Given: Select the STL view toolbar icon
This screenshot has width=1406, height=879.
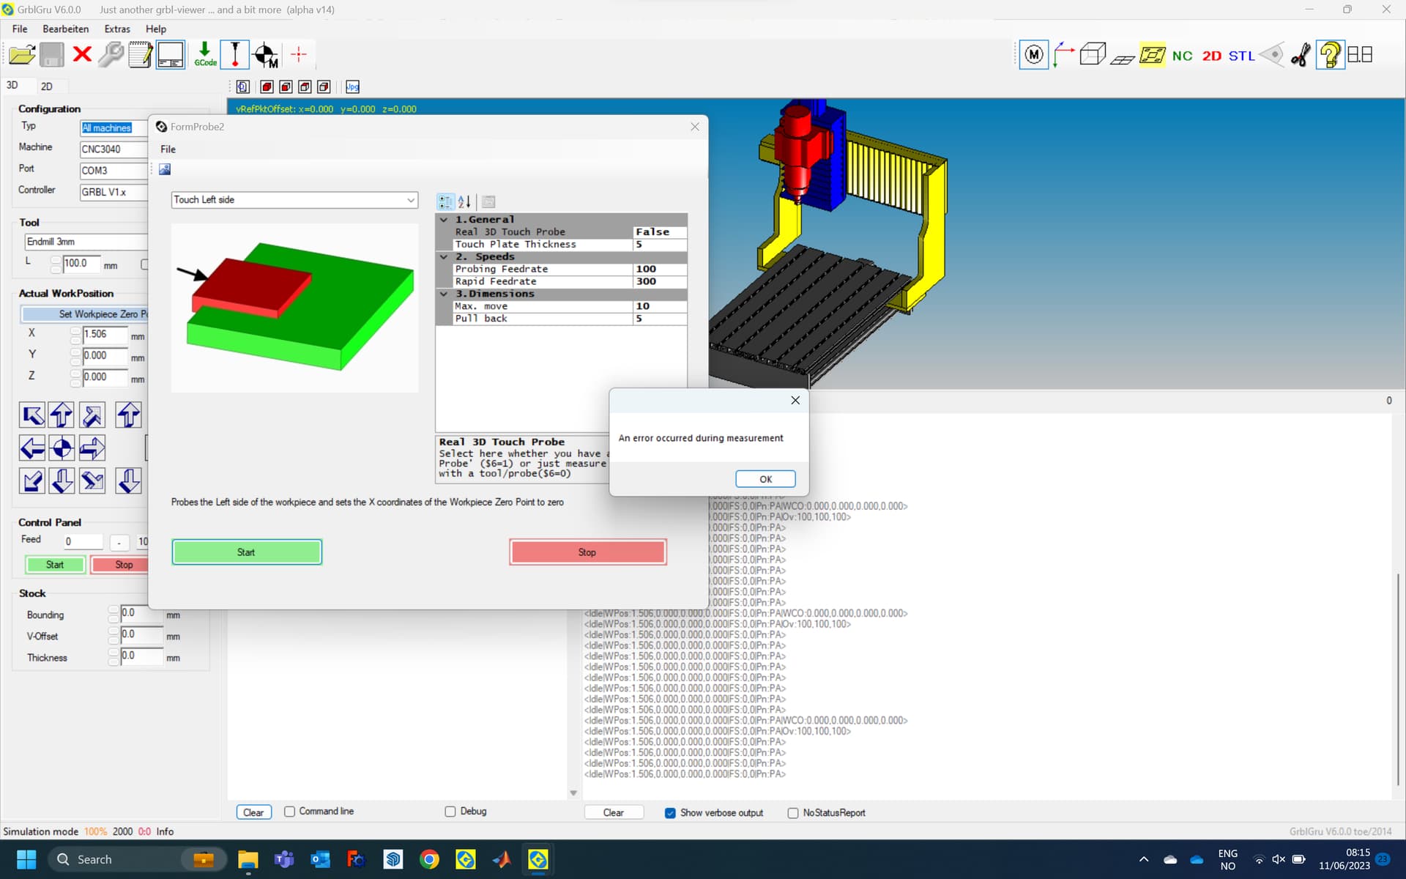Looking at the screenshot, I should (1241, 56).
